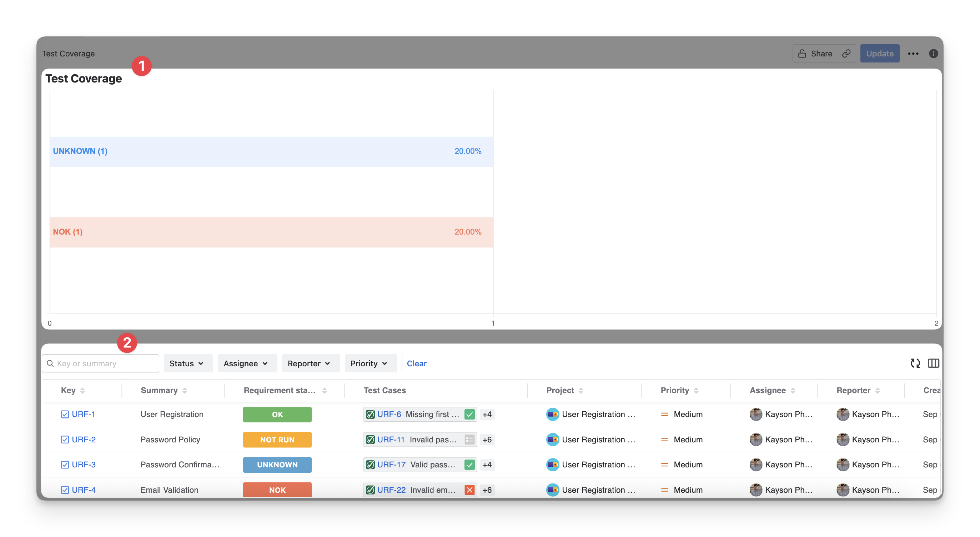Expand the Priority filter dropdown
980x537 pixels.
(369, 363)
